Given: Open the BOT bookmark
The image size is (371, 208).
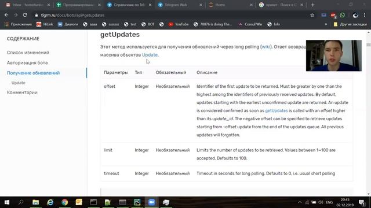Looking at the screenshot, I should (x=148, y=24).
